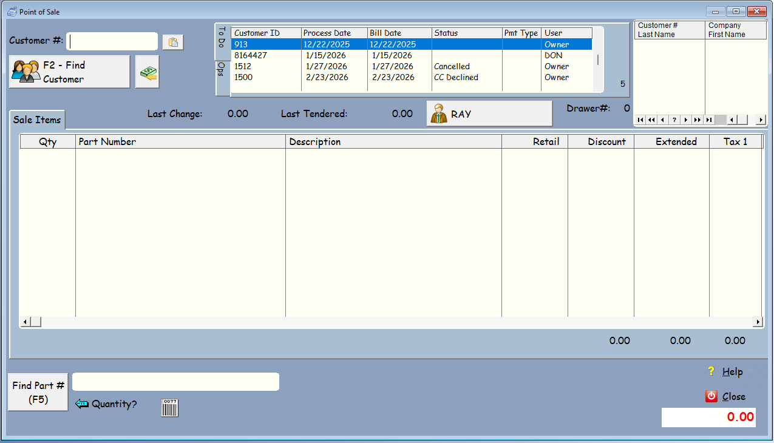774x443 pixels.
Task: Go to last record in customer navigator
Action: 708,120
